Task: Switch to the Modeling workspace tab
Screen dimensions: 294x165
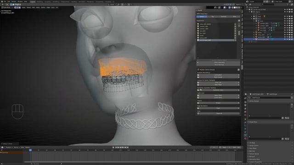Action: [40, 2]
